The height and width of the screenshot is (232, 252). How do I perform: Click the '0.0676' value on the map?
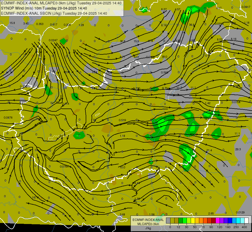tap(8, 118)
